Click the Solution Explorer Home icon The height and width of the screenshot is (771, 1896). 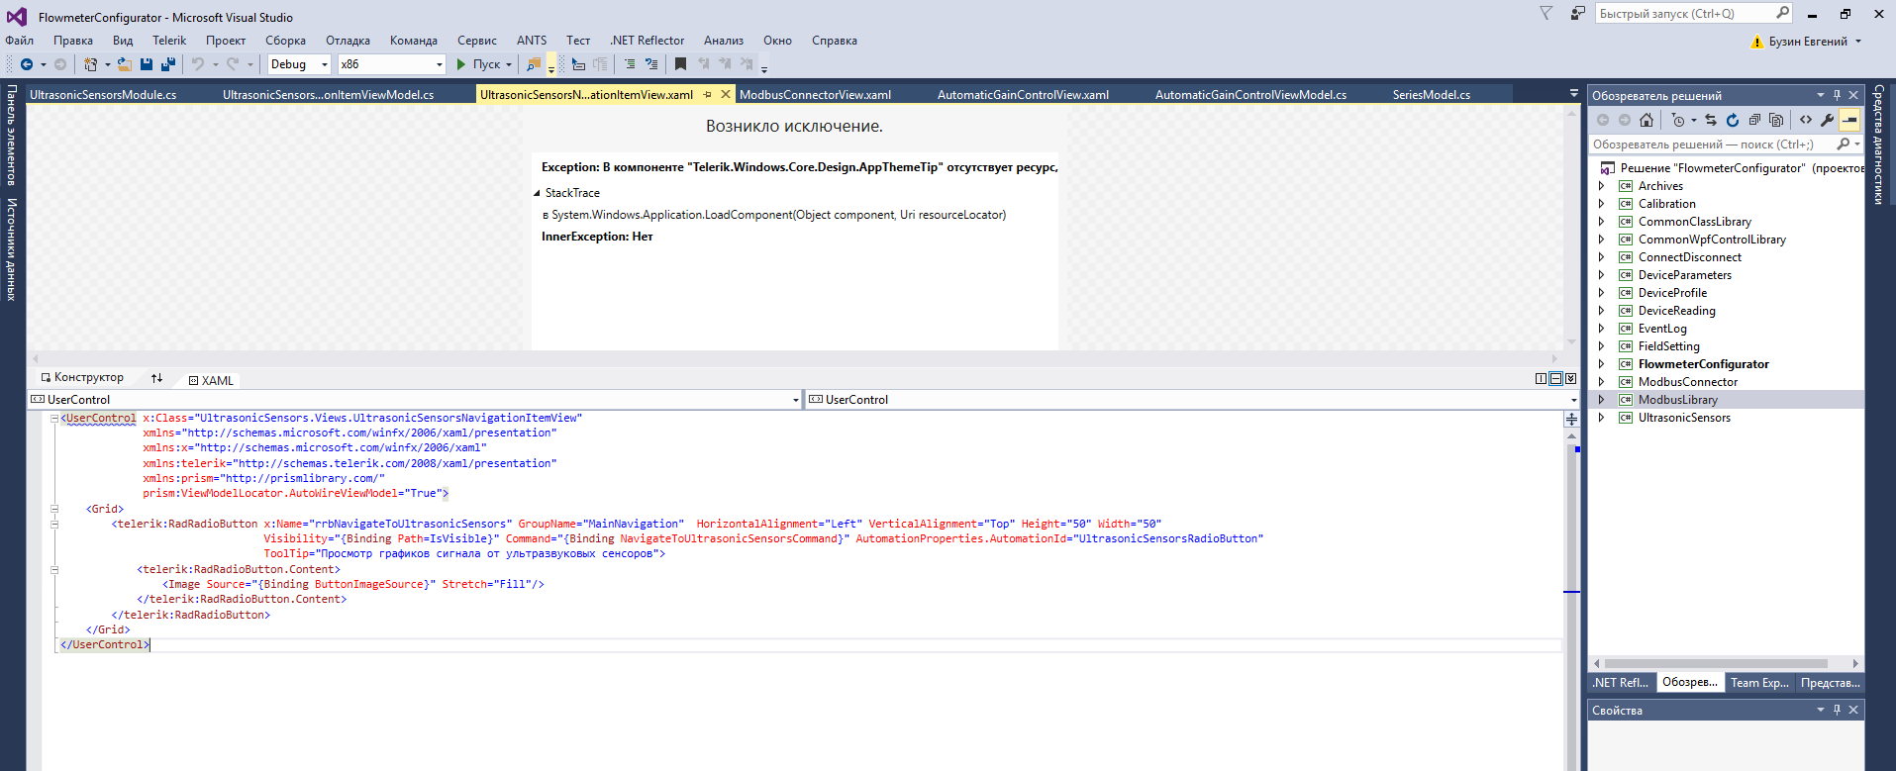1647,120
